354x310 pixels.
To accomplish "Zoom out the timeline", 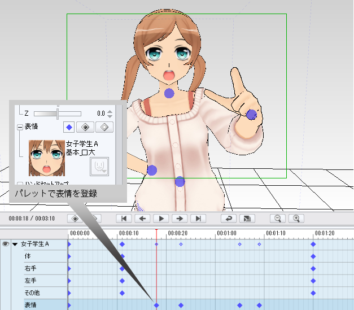I will pyautogui.click(x=278, y=219).
